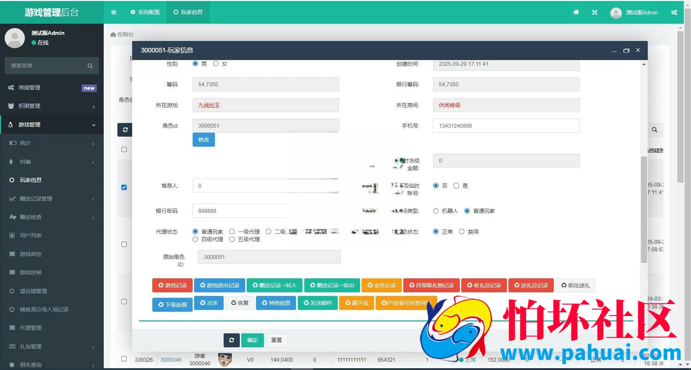Click the 前往送礼 button
The height and width of the screenshot is (370, 691).
[575, 285]
